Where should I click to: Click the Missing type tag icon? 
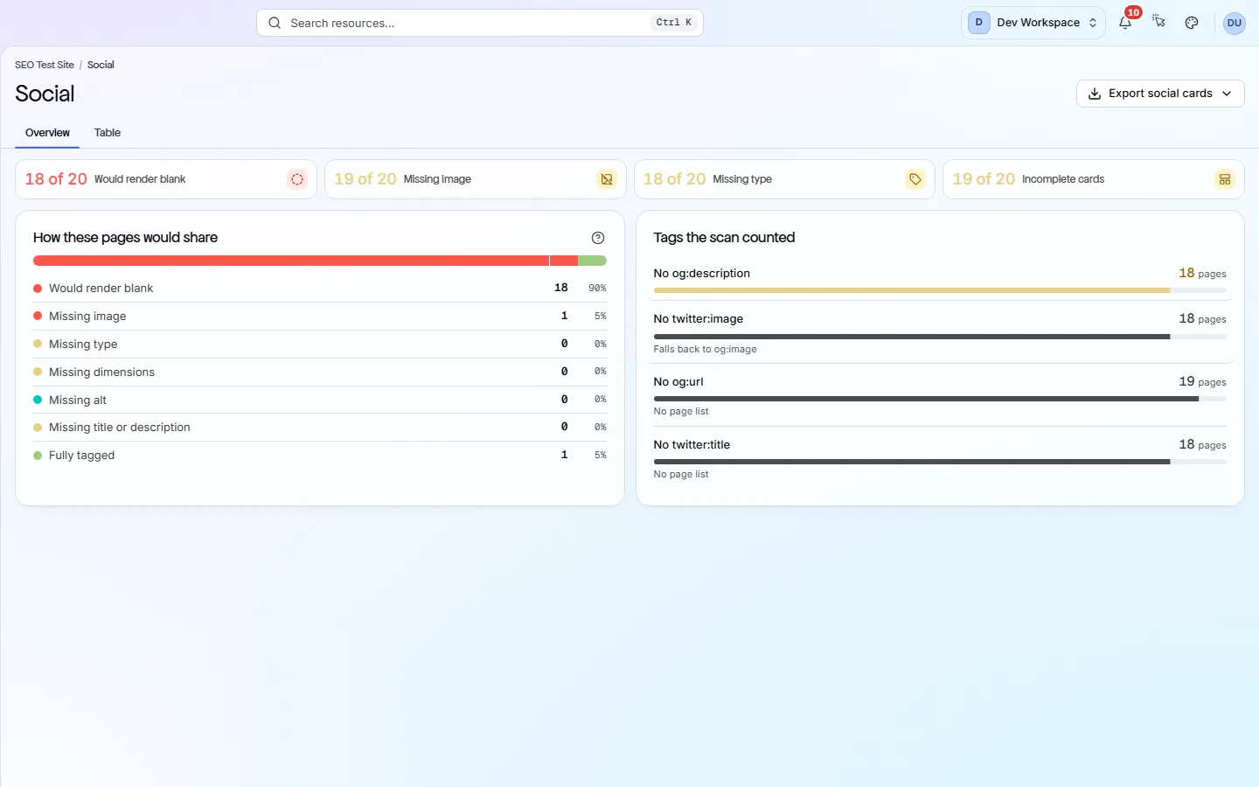point(915,179)
